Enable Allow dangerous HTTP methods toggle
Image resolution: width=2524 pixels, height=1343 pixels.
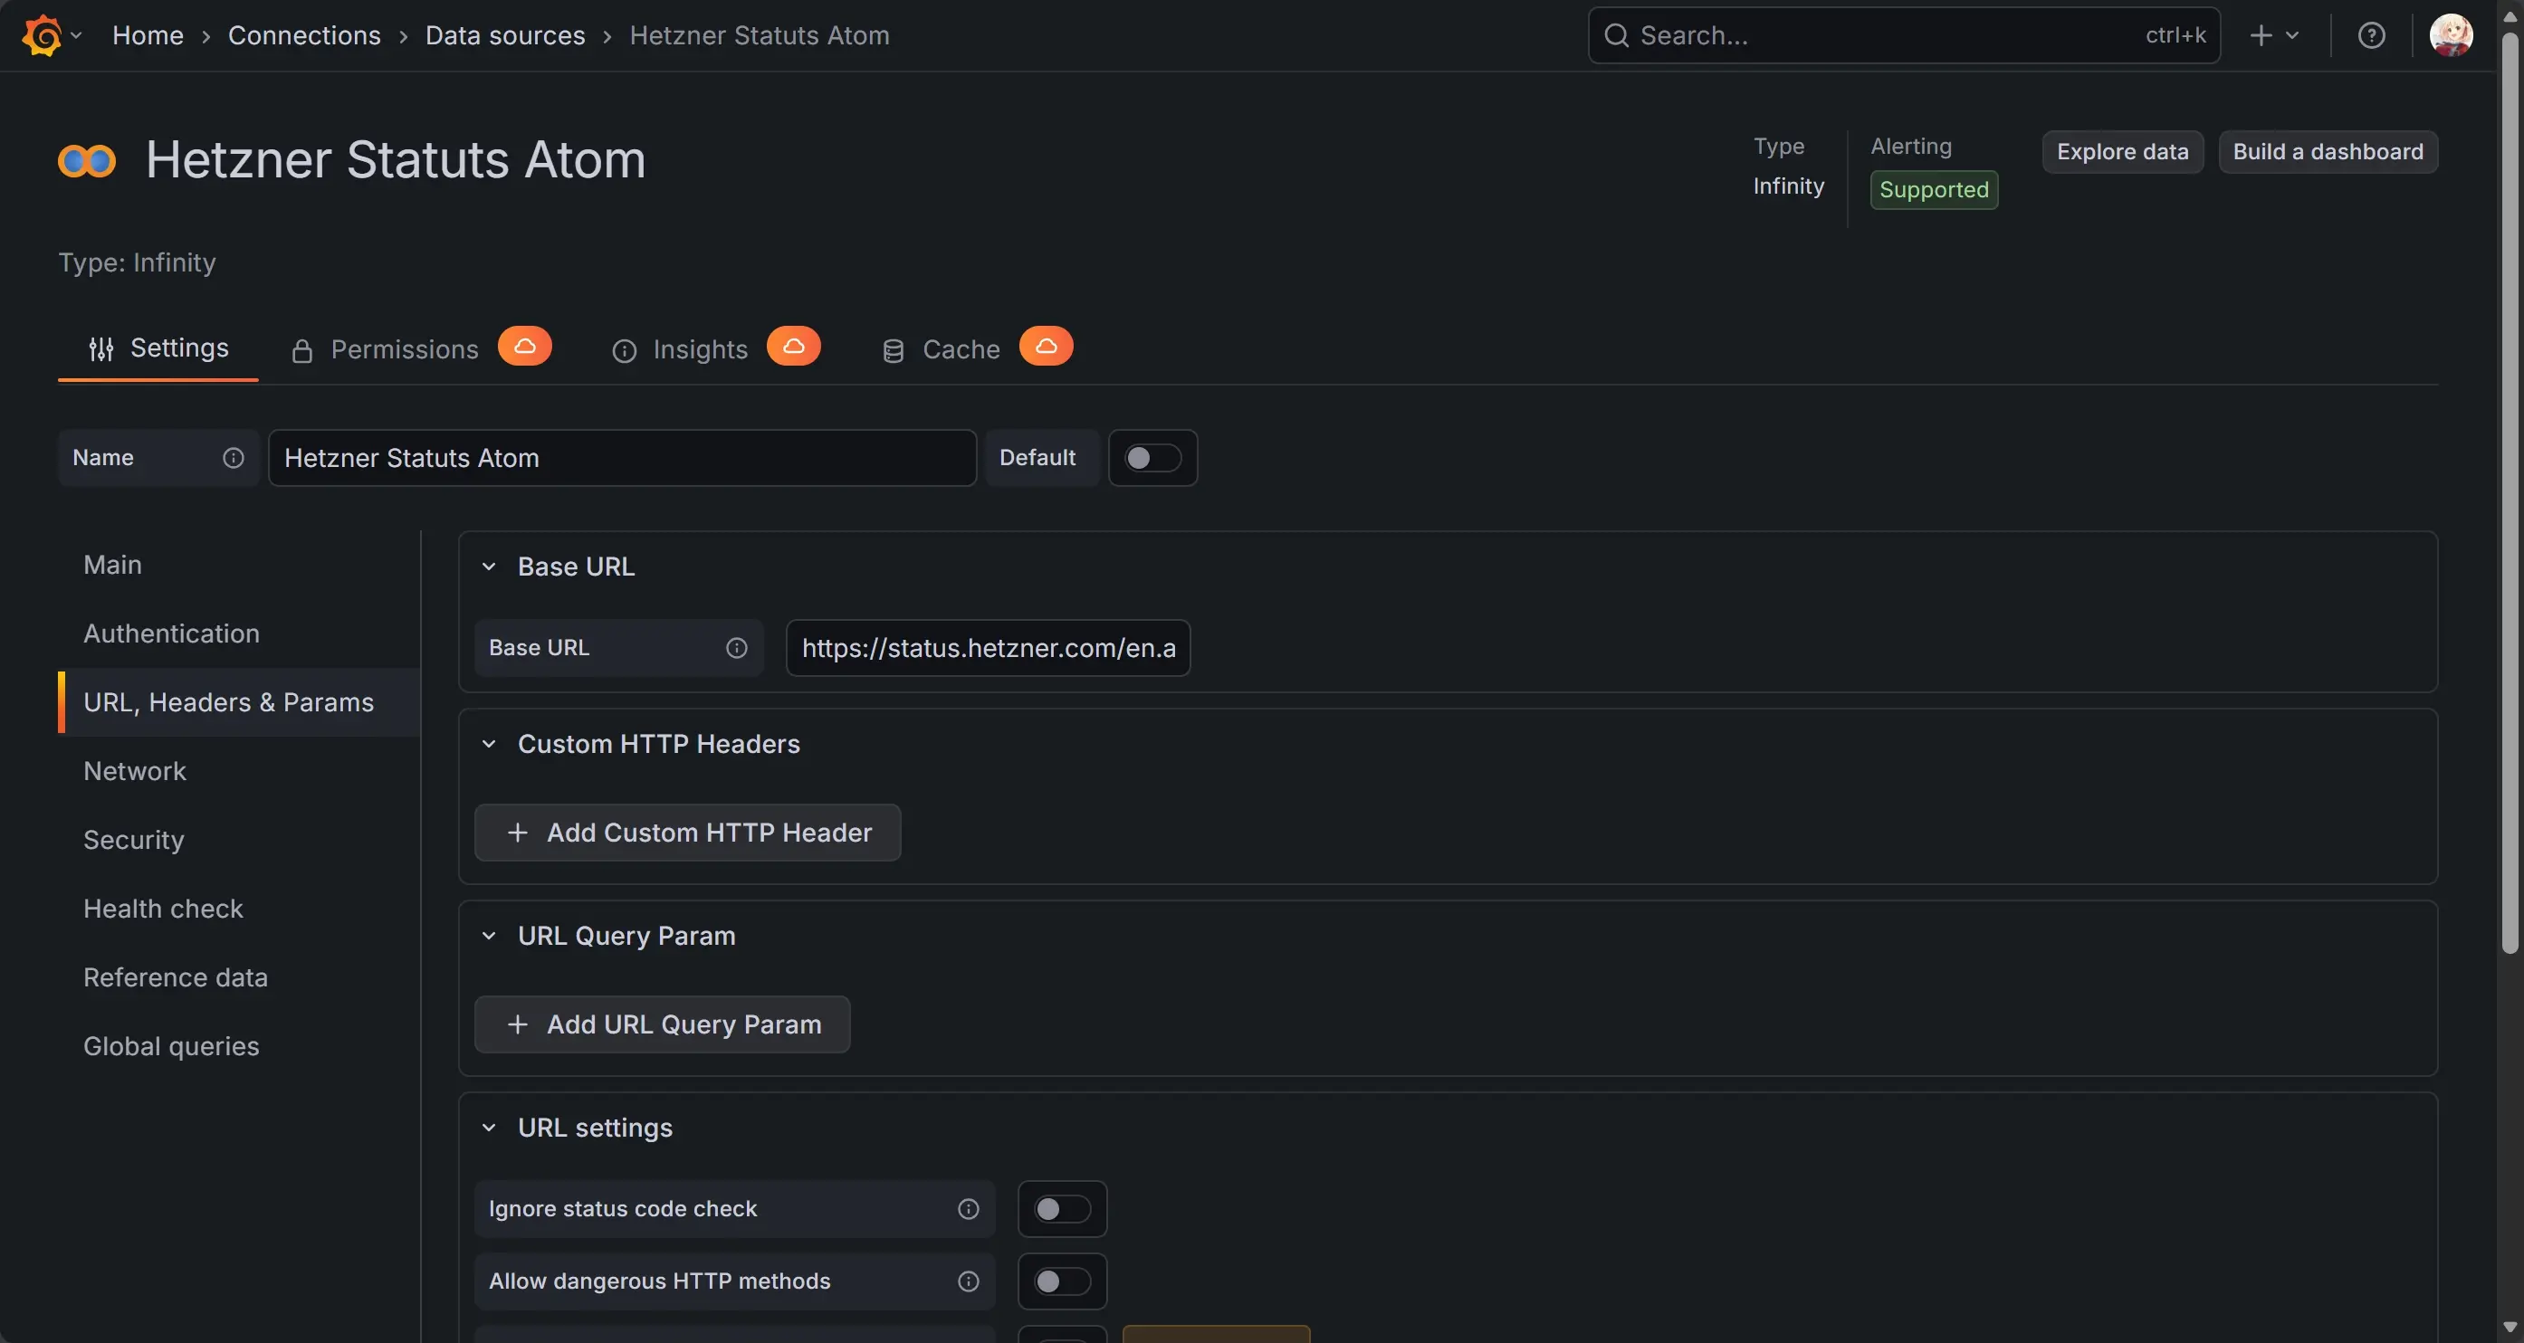[1061, 1281]
